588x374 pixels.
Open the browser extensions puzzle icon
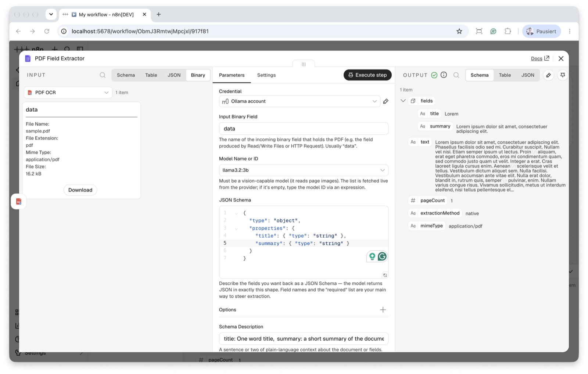tap(508, 31)
